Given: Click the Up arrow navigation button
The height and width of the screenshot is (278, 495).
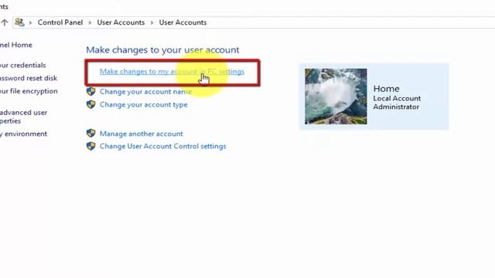Looking at the screenshot, I should pos(5,22).
